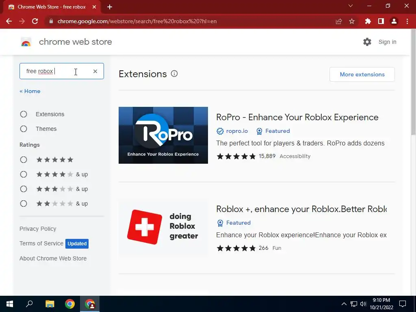Open File Explorer from the taskbar
This screenshot has height=312, width=416.
pyautogui.click(x=50, y=304)
